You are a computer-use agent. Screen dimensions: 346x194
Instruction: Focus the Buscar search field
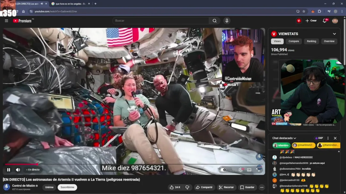tap(161, 21)
